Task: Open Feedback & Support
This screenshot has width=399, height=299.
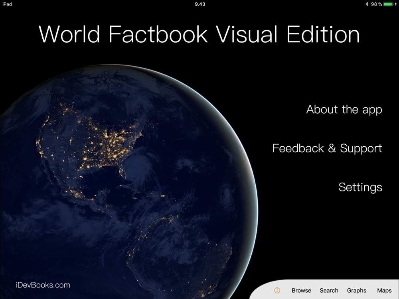Action: tap(327, 148)
